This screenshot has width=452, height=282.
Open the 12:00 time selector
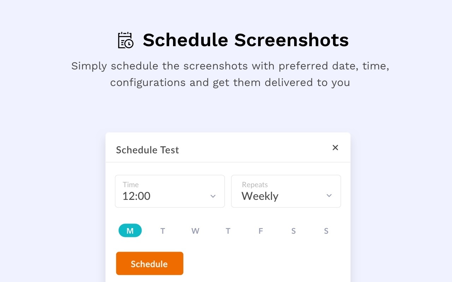click(x=169, y=191)
